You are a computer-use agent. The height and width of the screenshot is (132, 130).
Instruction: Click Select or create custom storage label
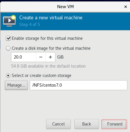41,76
